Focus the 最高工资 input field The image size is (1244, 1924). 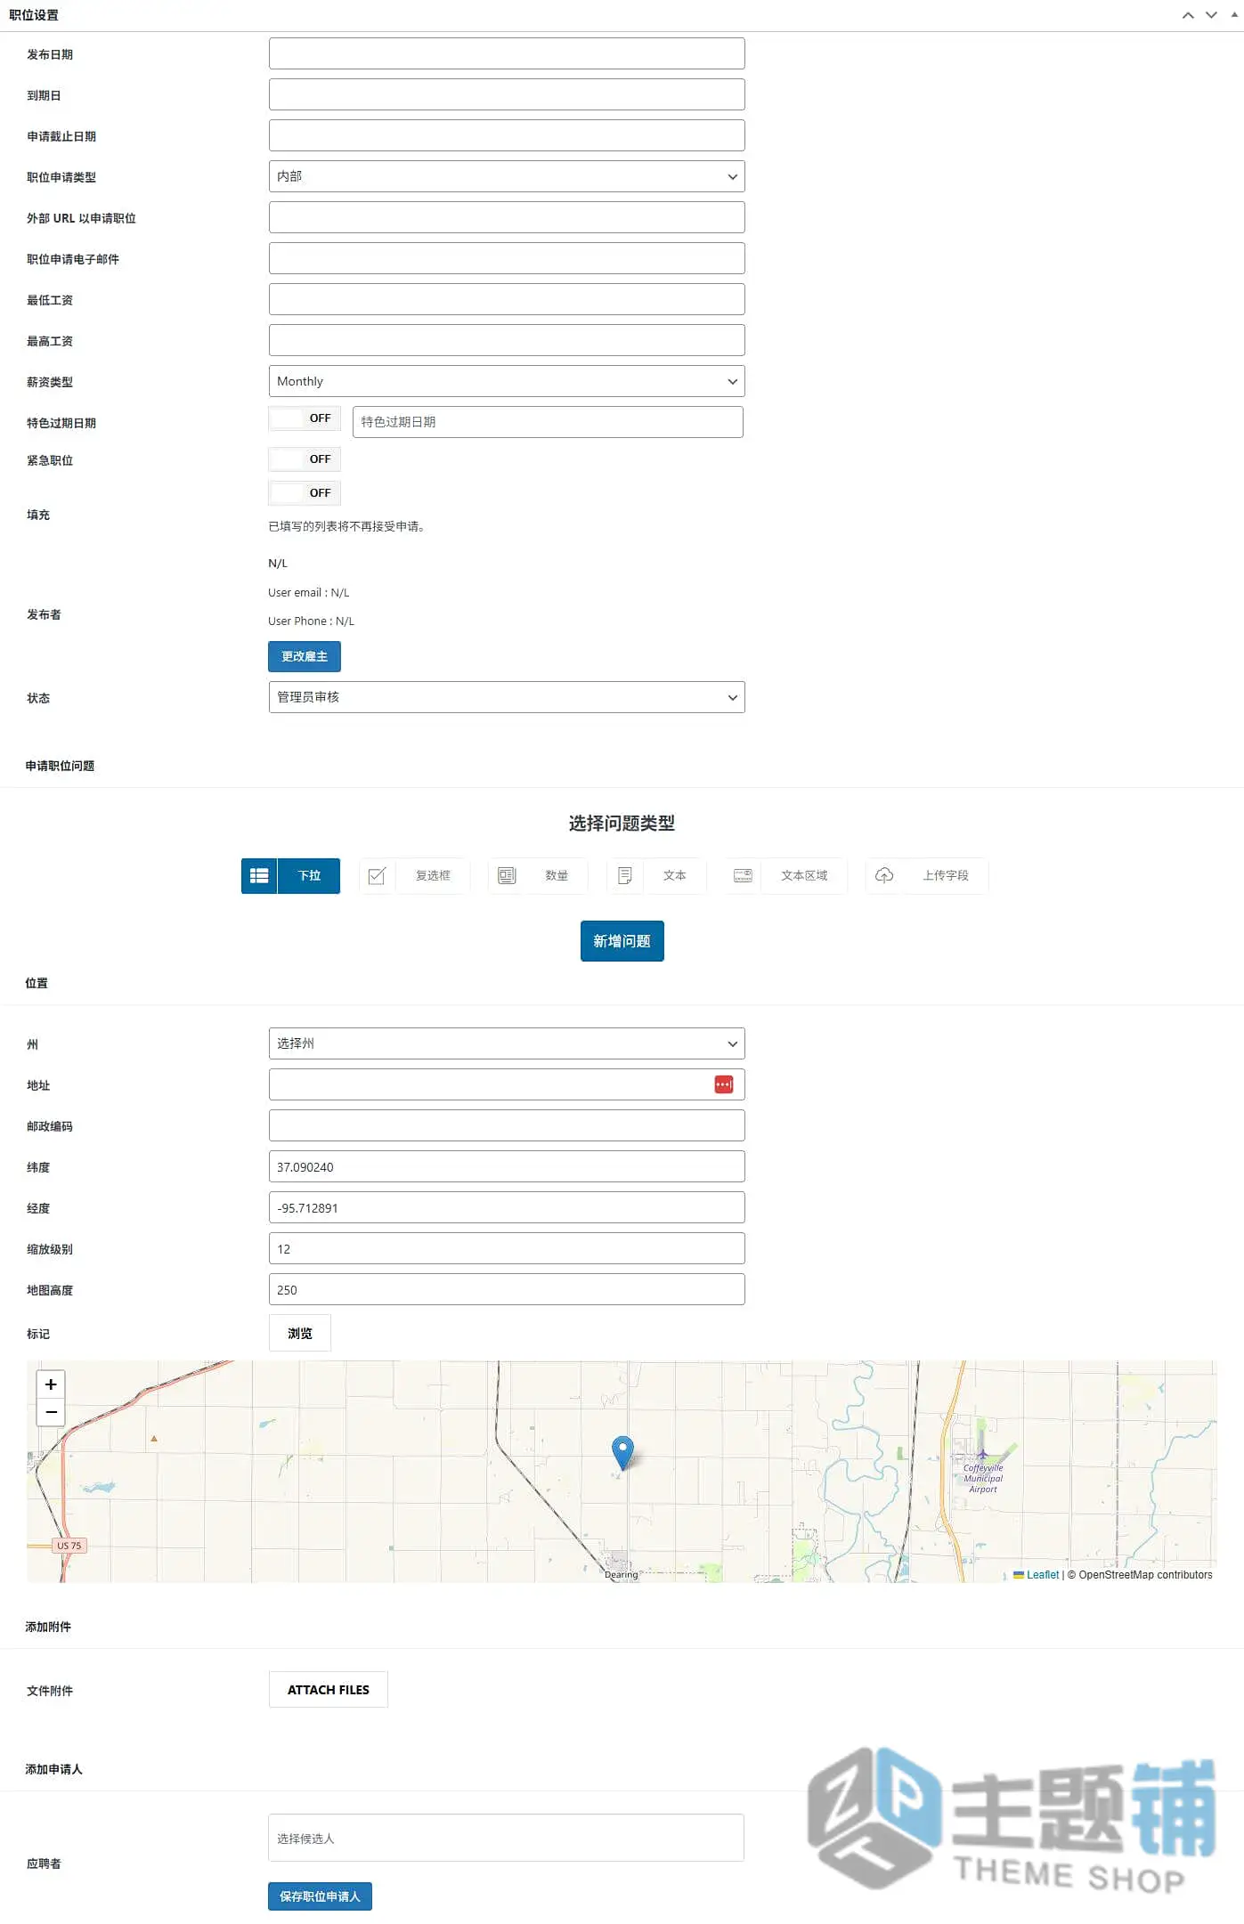507,340
